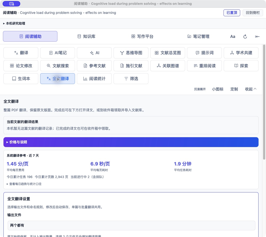Screen dimensions: 266x237
Task: Expand 查看每日趋势与统计口径 details
Action: pos(24,184)
